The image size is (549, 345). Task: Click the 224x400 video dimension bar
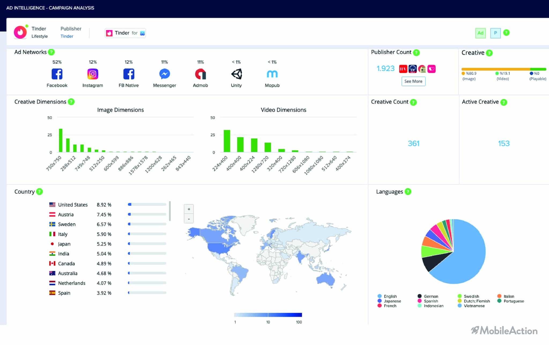click(x=227, y=141)
